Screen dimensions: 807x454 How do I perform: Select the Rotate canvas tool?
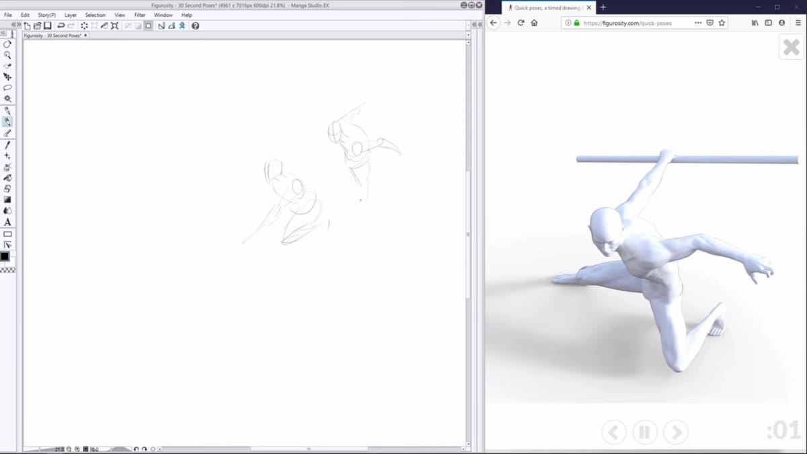click(7, 44)
